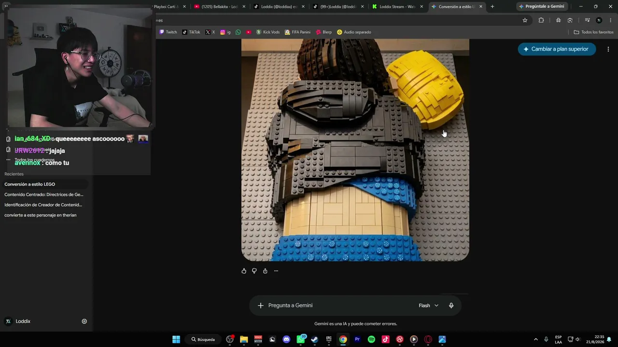Screen dimensions: 618x347
Task: Open the FIFA Panini bookmark
Action: click(x=297, y=32)
